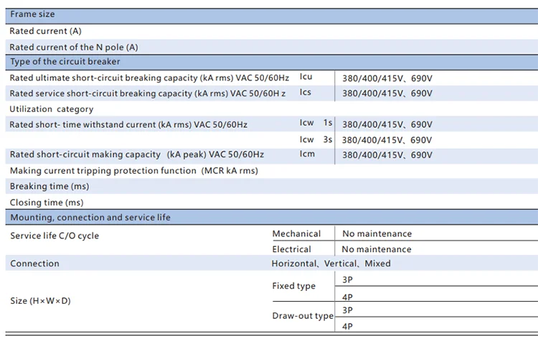Viewport: 538px width, 339px height.
Task: Click the "Draw-out type" size label
Action: [303, 316]
